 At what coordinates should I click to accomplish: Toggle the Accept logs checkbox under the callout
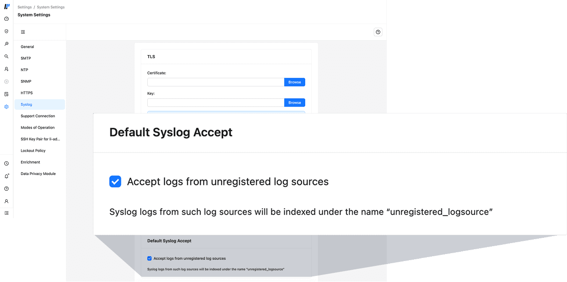pyautogui.click(x=150, y=258)
